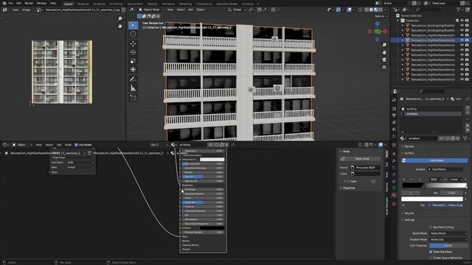Adjust the Clip Threshold slider
The height and width of the screenshot is (265, 472).
click(x=448, y=245)
